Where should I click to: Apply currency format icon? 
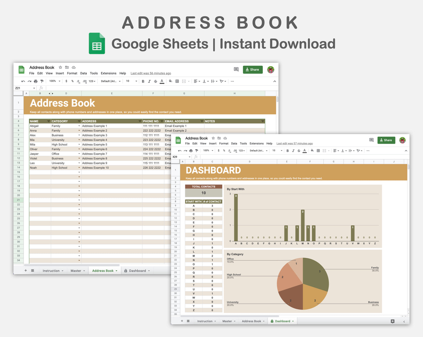66,81
